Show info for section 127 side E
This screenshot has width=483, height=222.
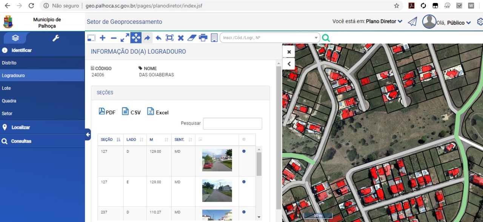244,182
